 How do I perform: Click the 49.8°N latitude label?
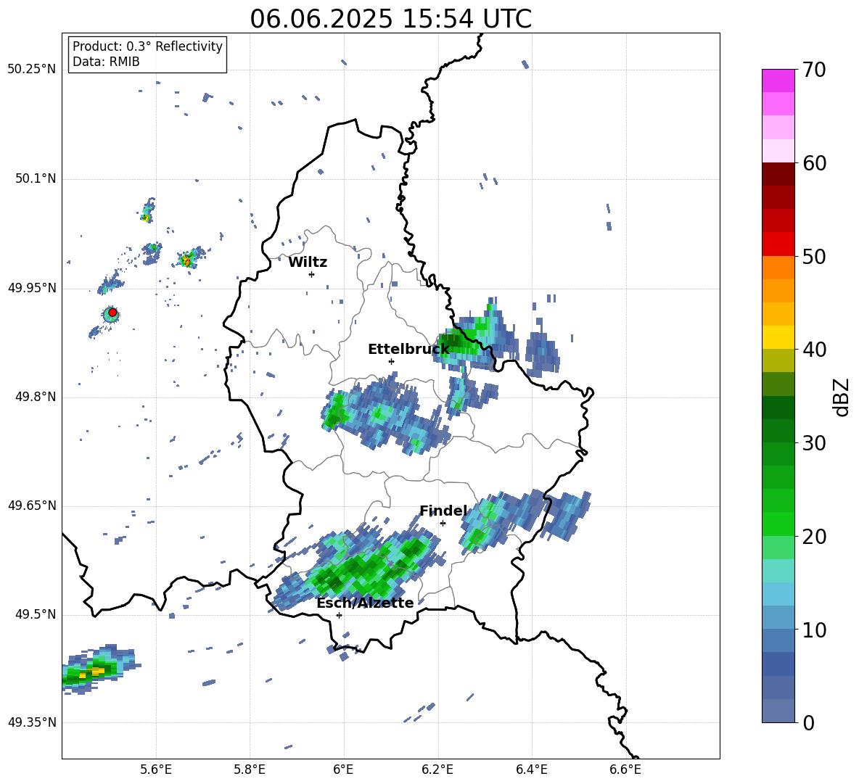click(36, 397)
